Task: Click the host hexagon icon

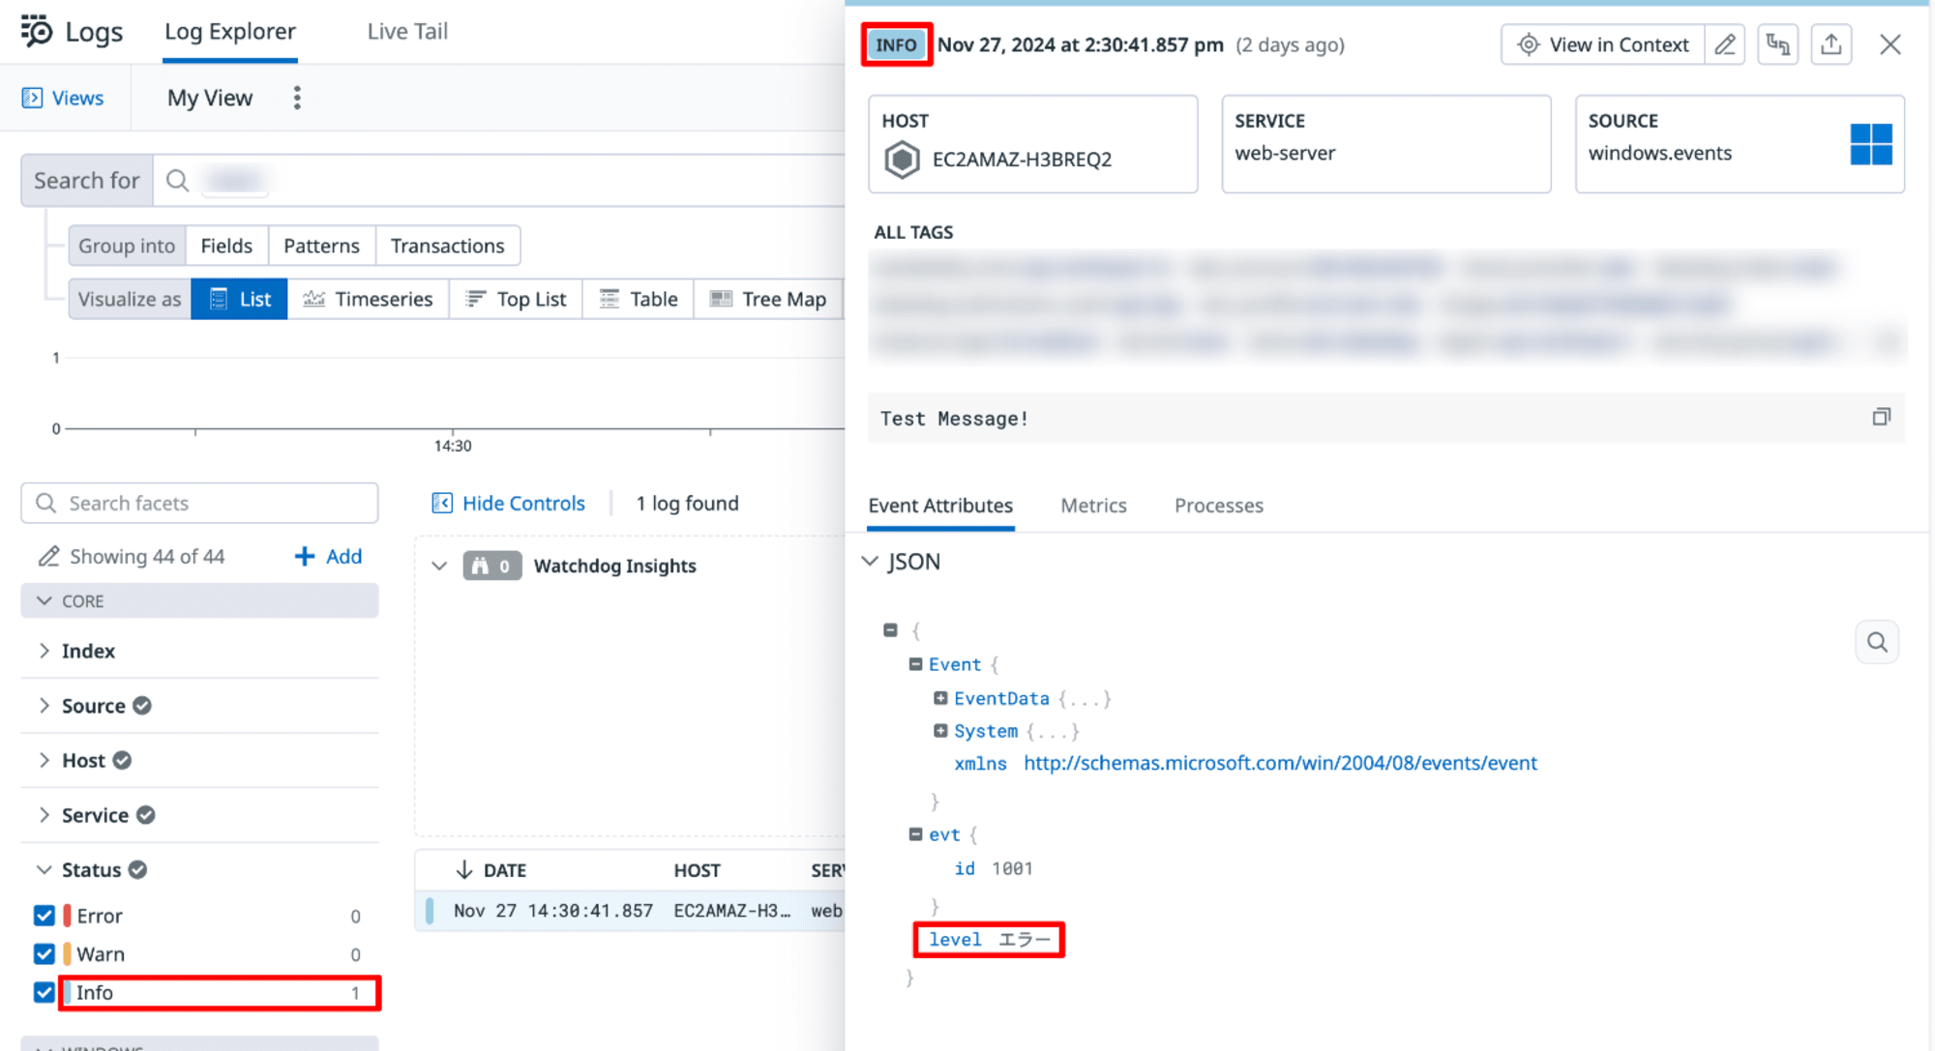Action: click(902, 160)
